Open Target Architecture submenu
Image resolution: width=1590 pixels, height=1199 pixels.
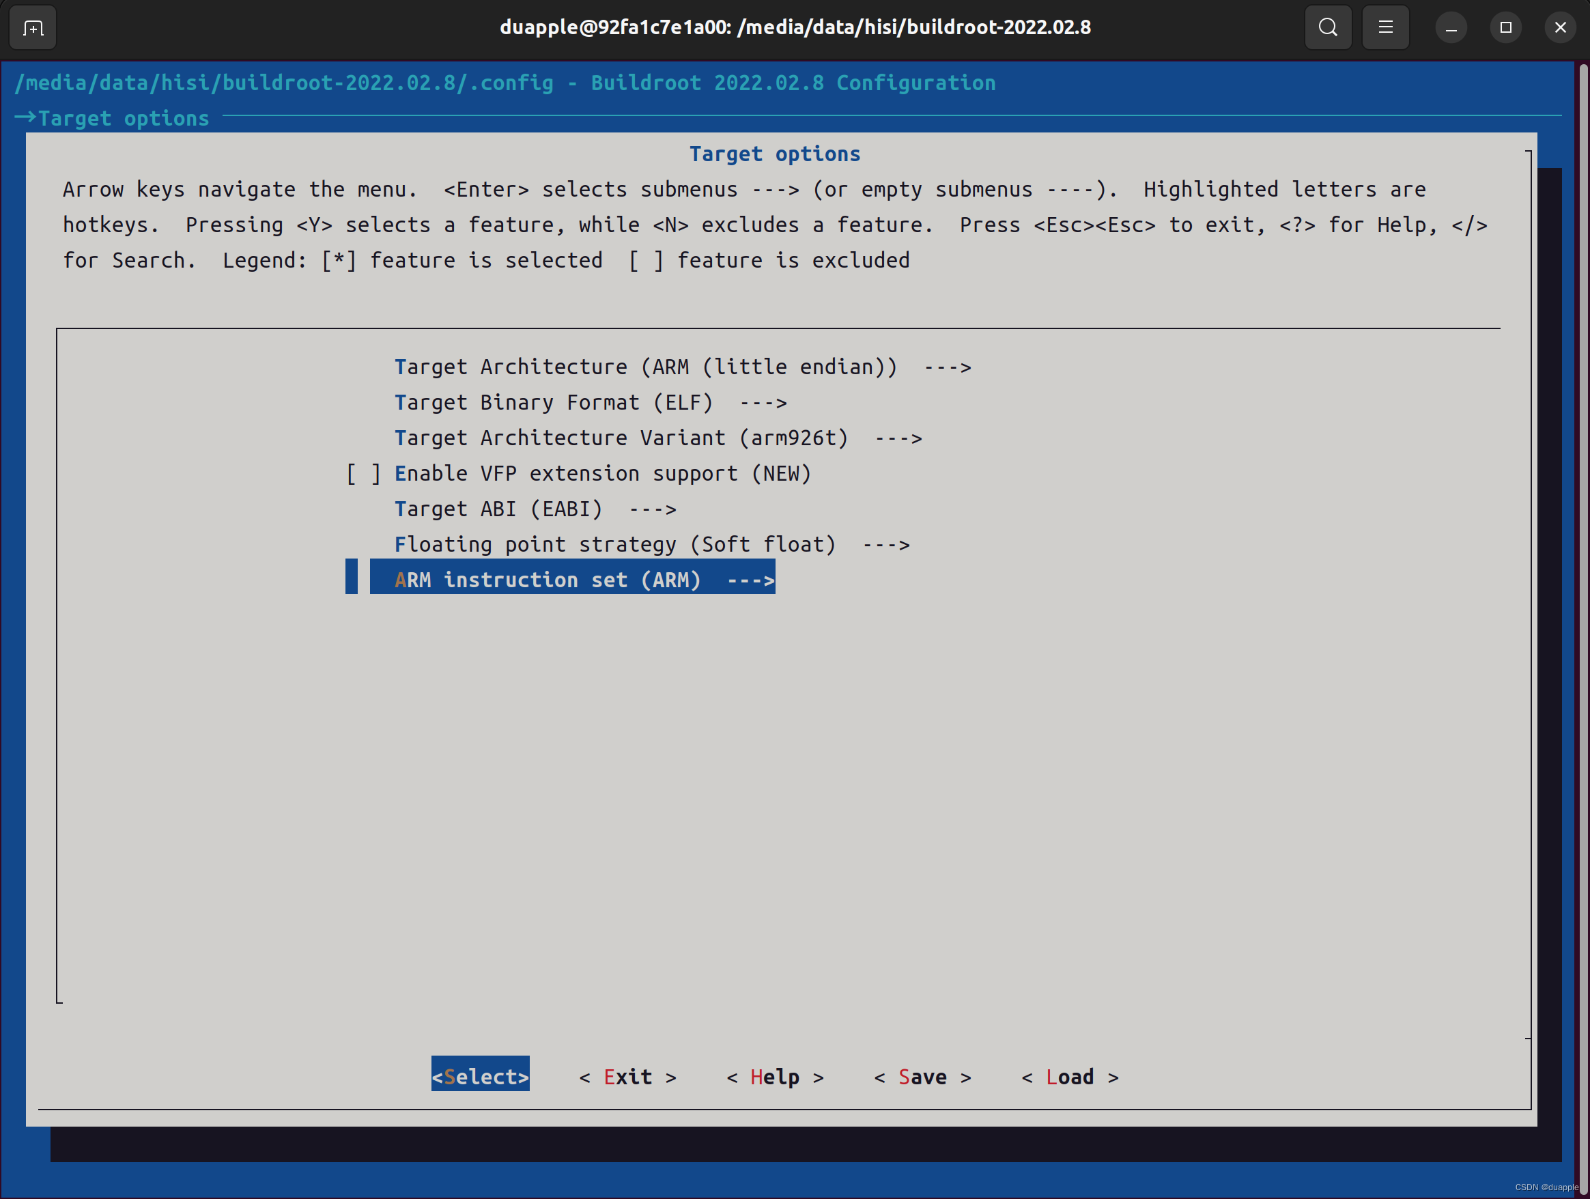[683, 367]
